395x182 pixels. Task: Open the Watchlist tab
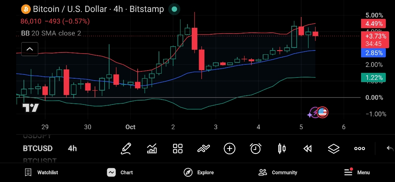click(42, 172)
